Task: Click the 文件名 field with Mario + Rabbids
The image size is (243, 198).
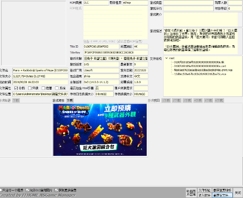Action: pos(40,70)
